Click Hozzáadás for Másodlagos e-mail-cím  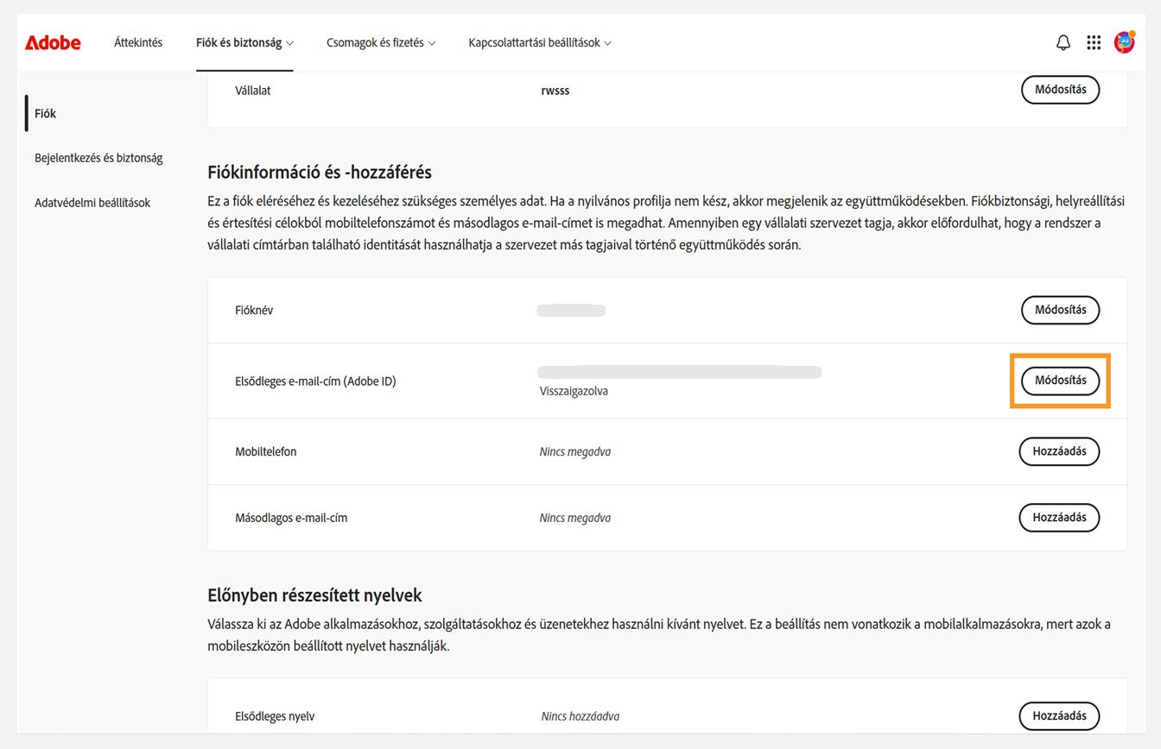[1059, 517]
